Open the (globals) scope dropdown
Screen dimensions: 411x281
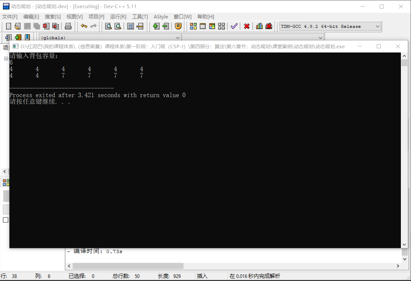tap(110, 37)
